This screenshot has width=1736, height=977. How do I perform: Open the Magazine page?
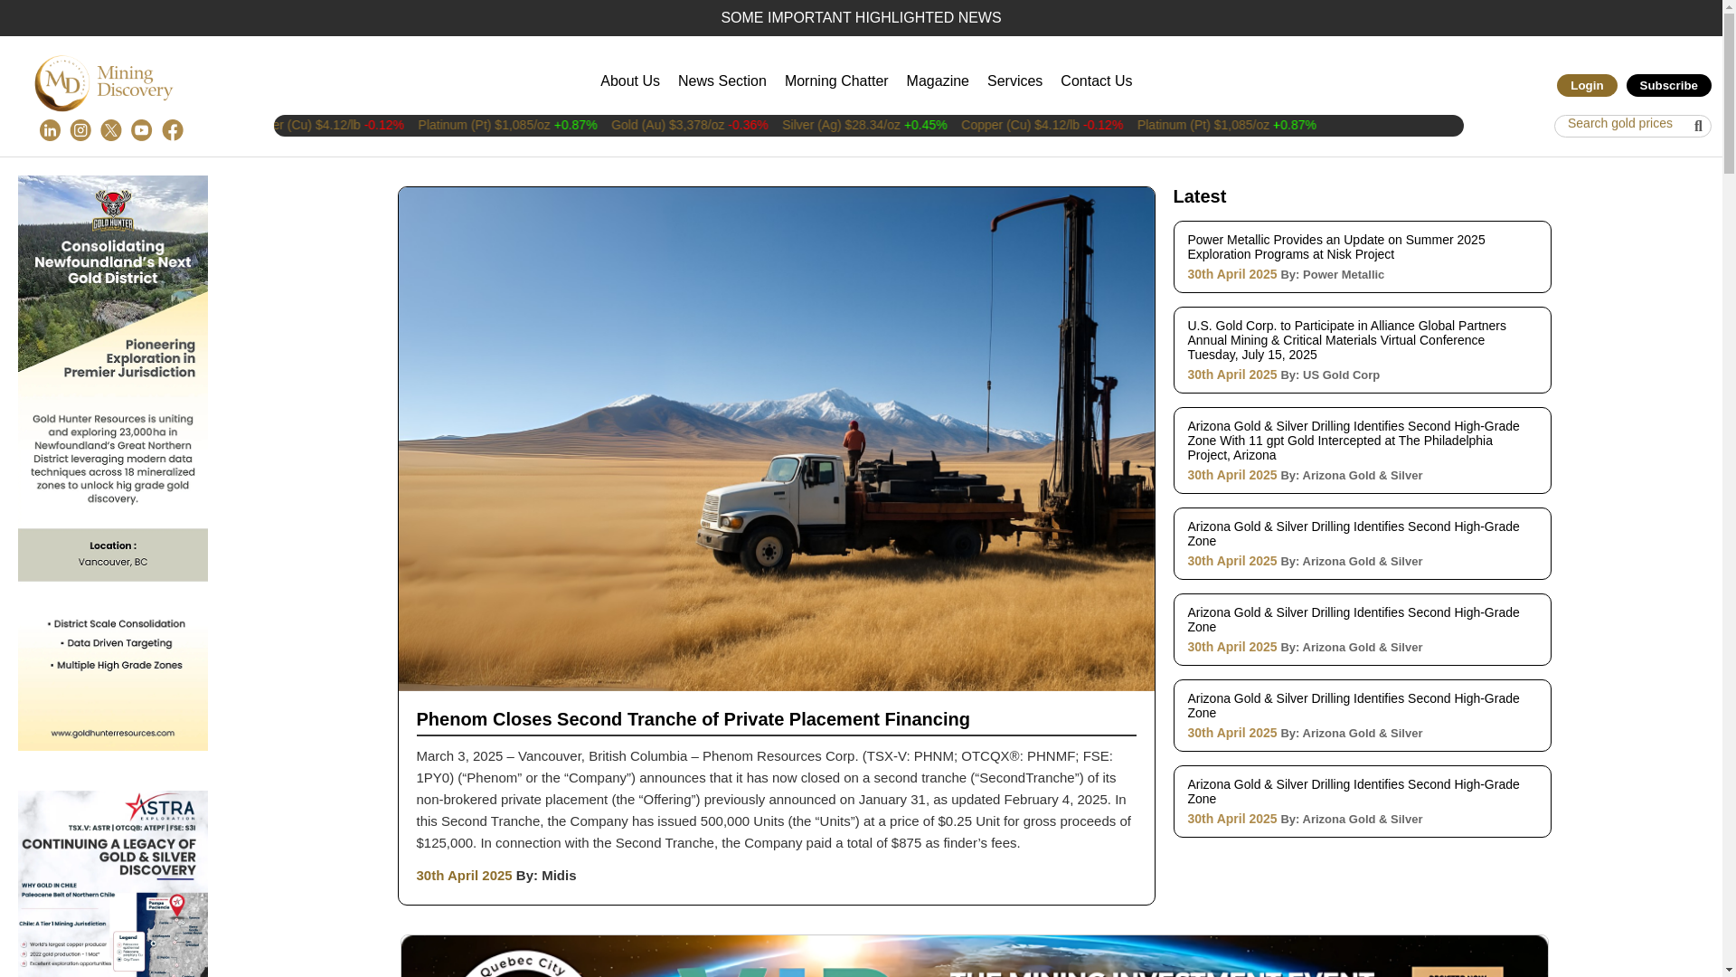(938, 81)
